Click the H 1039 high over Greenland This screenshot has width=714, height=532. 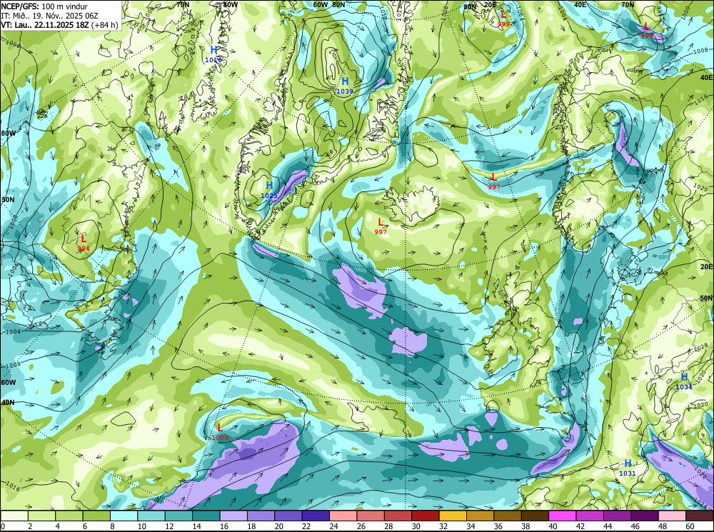[x=345, y=86]
